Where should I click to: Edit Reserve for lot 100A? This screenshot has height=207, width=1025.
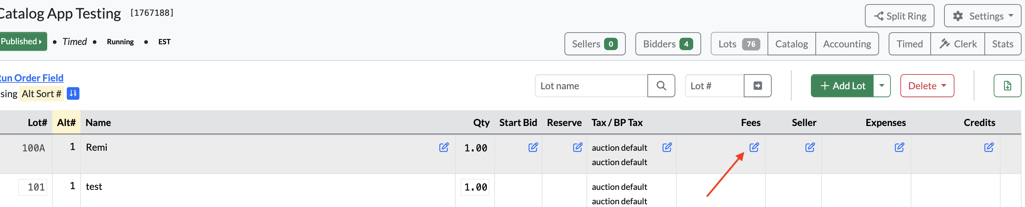tap(577, 148)
